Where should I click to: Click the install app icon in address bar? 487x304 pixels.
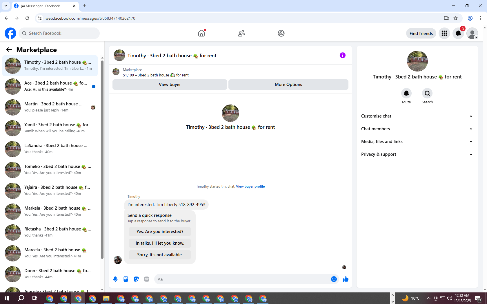[x=446, y=18]
